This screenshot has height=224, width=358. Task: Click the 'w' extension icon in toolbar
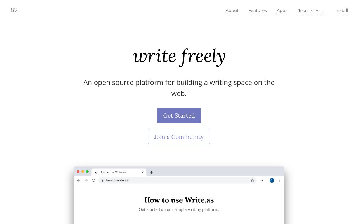[x=262, y=181]
